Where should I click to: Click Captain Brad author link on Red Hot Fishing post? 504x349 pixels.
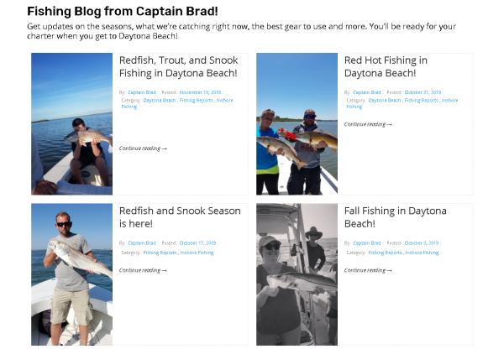(366, 92)
